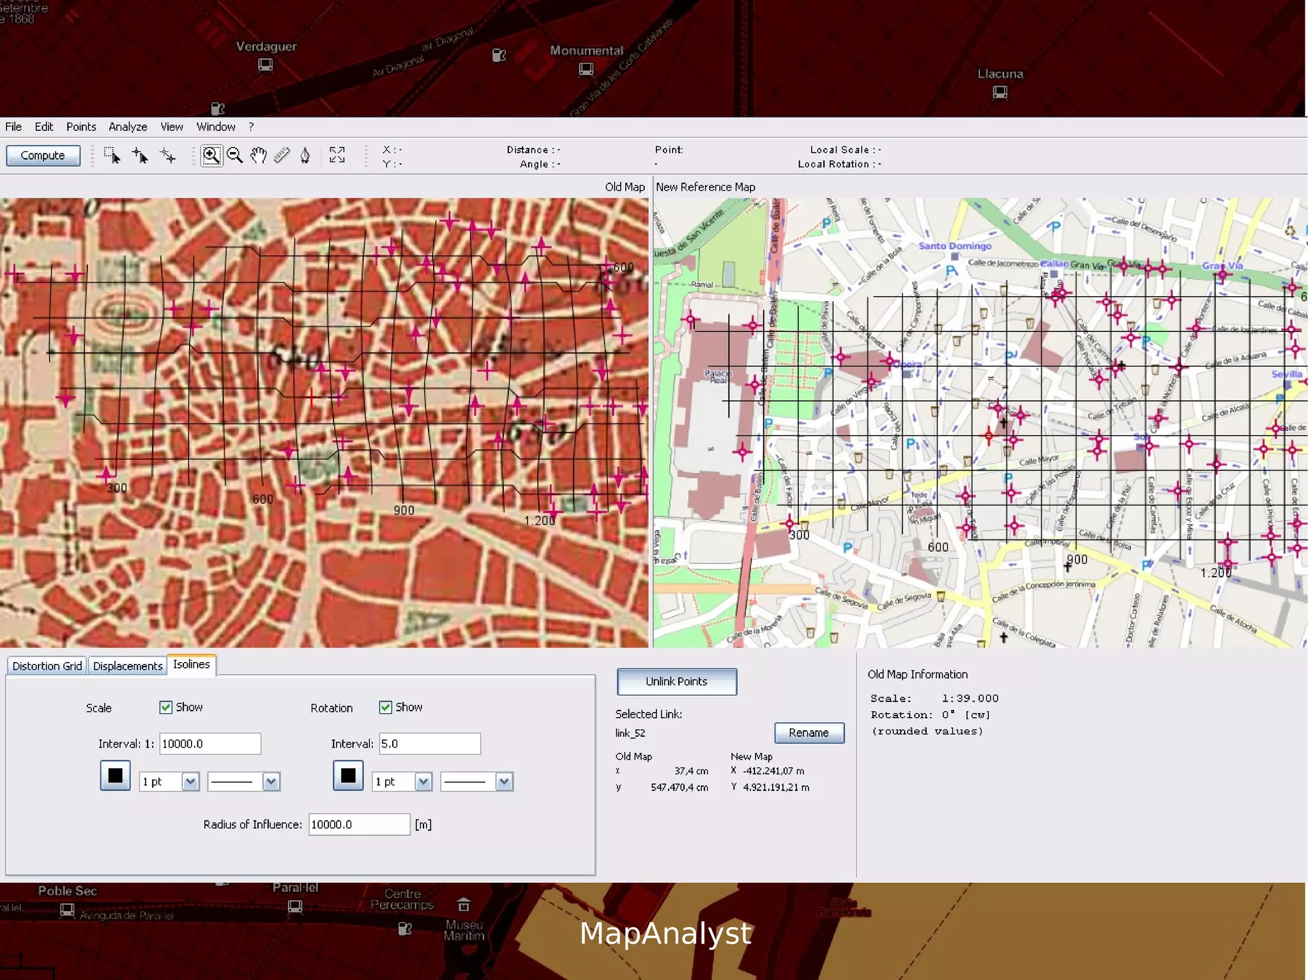Switch to the Distortion Grid tab
The width and height of the screenshot is (1308, 980).
point(47,666)
